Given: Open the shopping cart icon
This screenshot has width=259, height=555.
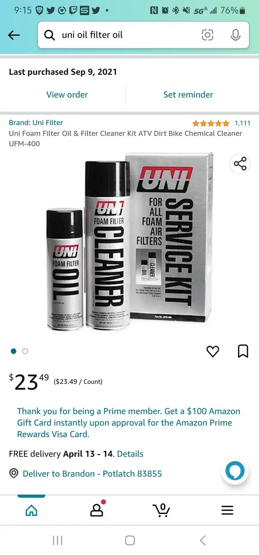Looking at the screenshot, I should (161, 510).
